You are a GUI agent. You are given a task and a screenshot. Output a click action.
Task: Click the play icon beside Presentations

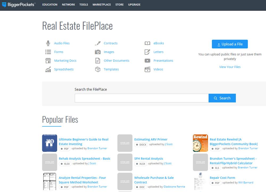click(x=147, y=61)
